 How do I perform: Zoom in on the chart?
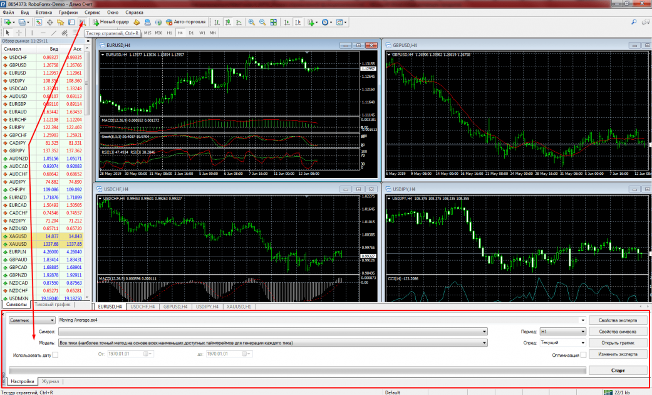coord(251,22)
